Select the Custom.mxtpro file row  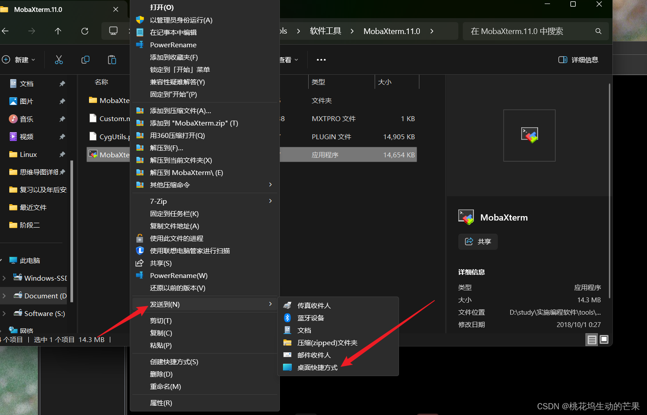(x=252, y=118)
